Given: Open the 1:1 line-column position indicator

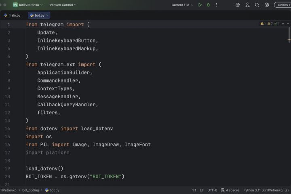Looking at the screenshot, I should coord(194,190).
